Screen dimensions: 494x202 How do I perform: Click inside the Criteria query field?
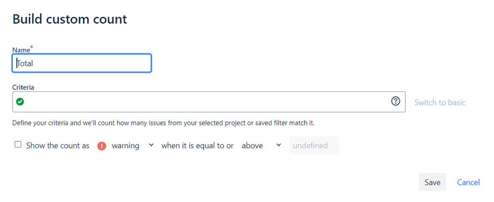[208, 102]
